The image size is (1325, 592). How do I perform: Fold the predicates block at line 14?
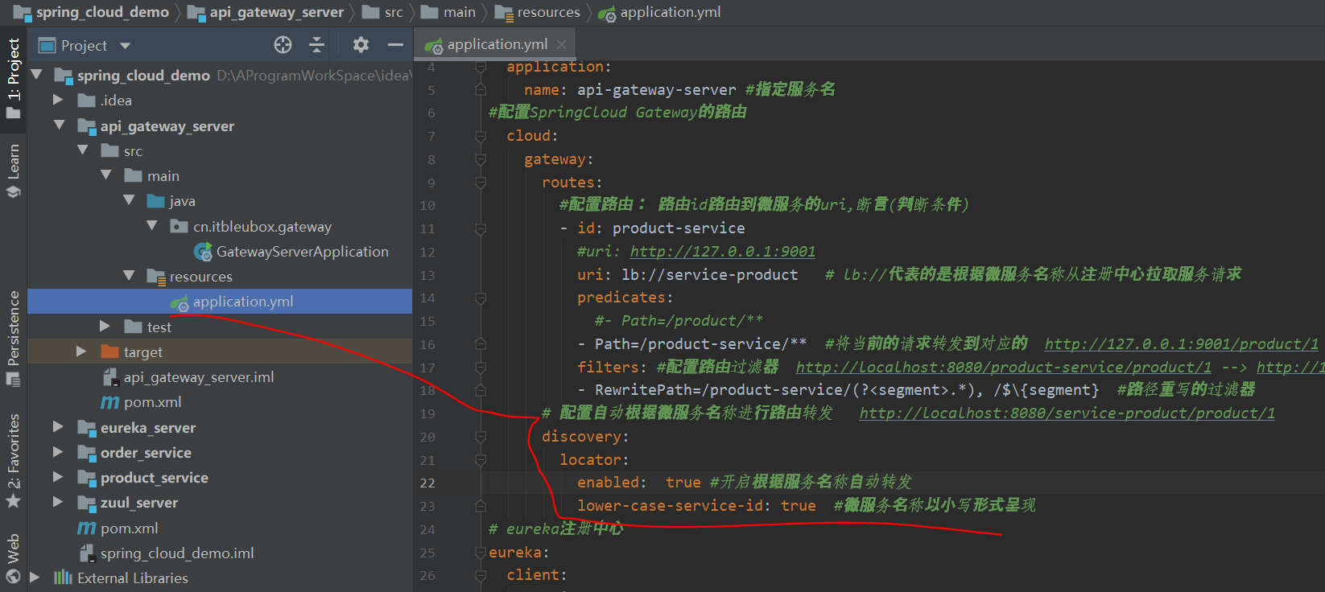(x=481, y=298)
